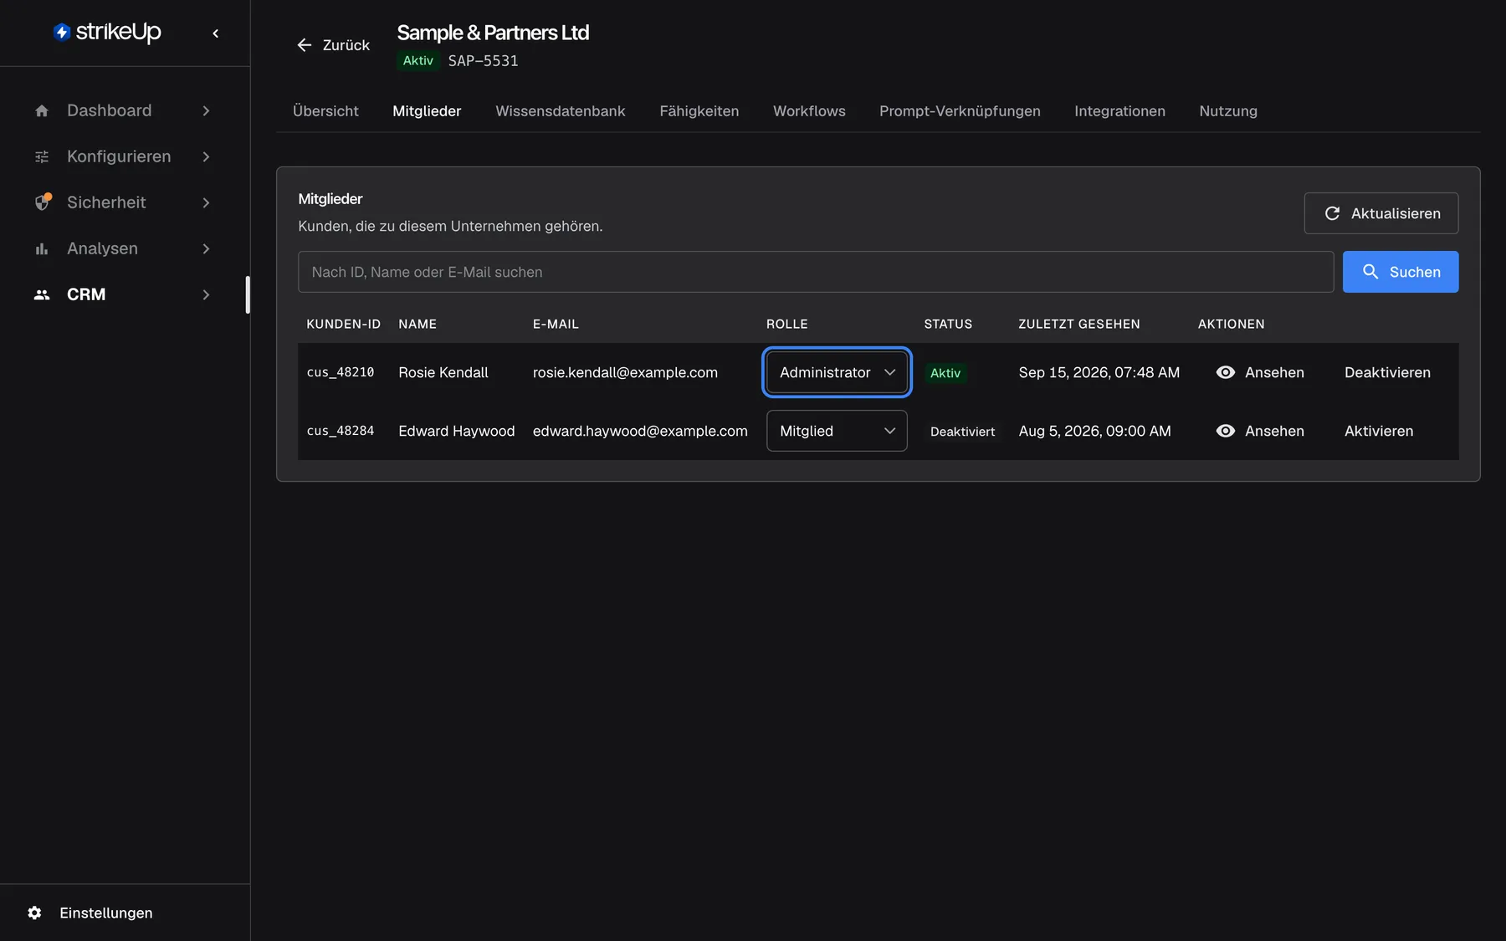
Task: Open the Administrator role dropdown for Rosie Kendall
Action: click(x=837, y=372)
